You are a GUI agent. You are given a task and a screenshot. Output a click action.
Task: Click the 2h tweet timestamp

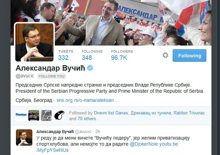point(98,132)
